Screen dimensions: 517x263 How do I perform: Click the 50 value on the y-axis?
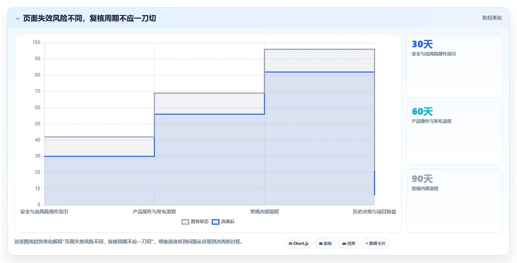pyautogui.click(x=37, y=124)
